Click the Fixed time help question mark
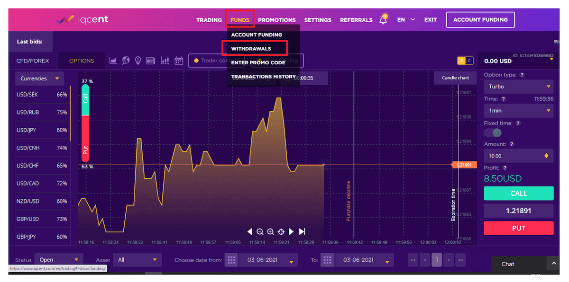Viewport: 569px width, 282px height. tap(518, 123)
